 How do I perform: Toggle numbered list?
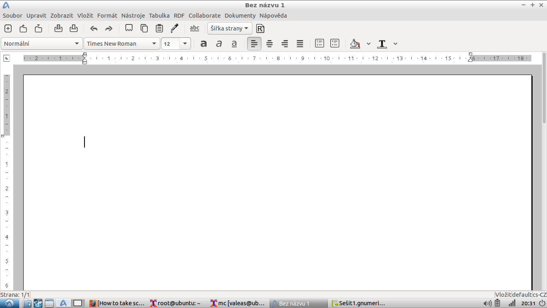[320, 43]
